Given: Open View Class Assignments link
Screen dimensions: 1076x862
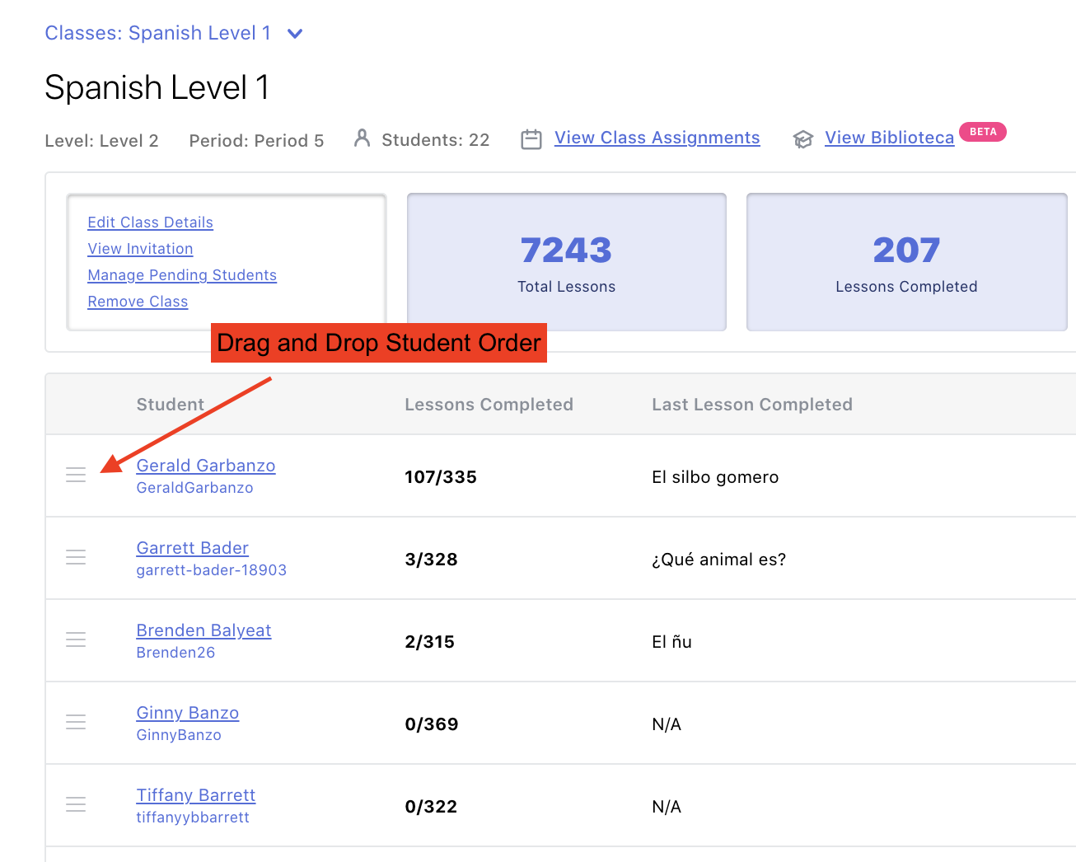Looking at the screenshot, I should click(657, 138).
